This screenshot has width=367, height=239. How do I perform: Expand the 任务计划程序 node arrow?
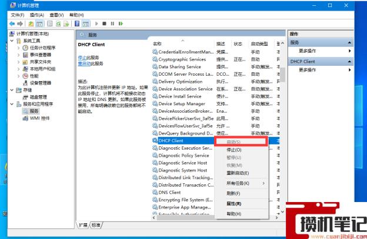pos(18,48)
